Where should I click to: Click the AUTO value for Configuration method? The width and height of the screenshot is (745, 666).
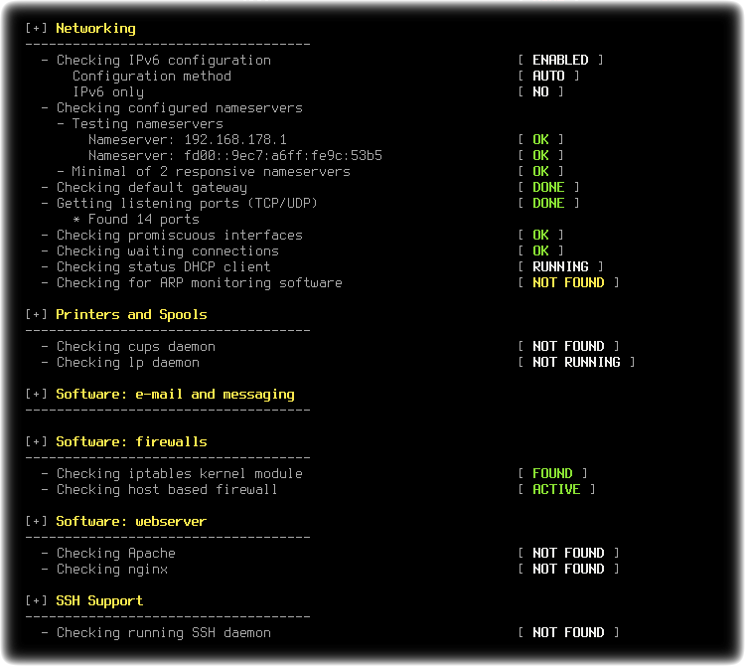tap(548, 77)
